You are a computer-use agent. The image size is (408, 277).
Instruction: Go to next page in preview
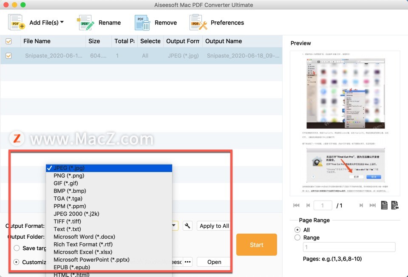click(x=361, y=206)
